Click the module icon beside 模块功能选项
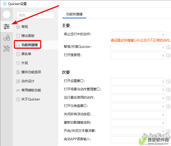This screenshot has height=146, width=171. 18,72
